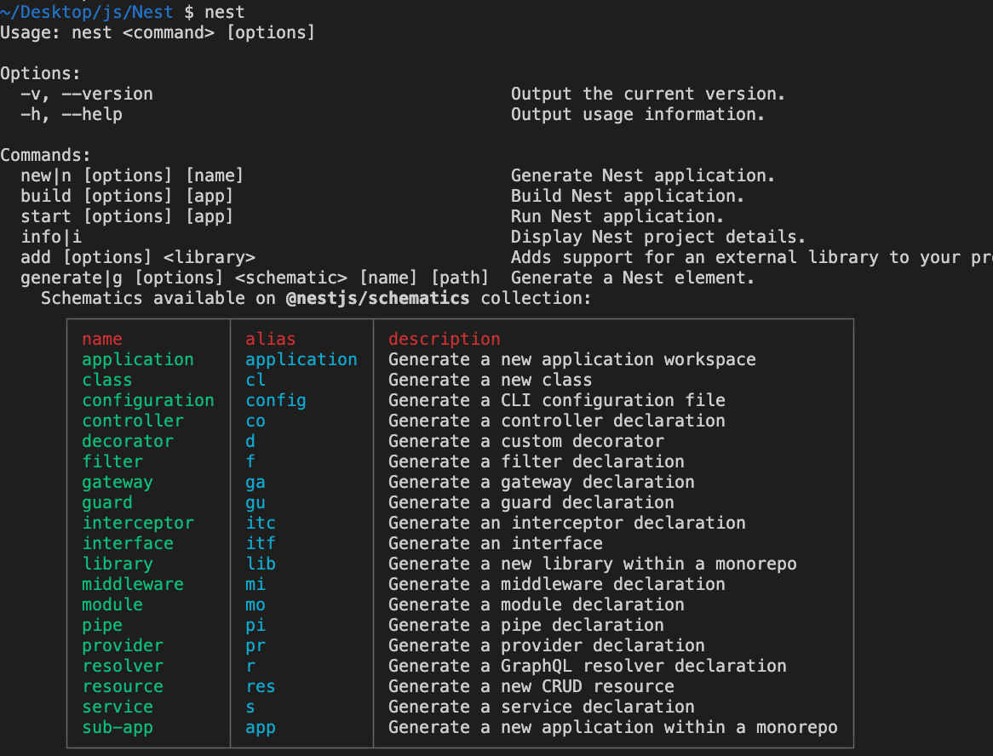Image resolution: width=993 pixels, height=756 pixels.
Task: Click the 'class' schematic name
Action: point(107,379)
